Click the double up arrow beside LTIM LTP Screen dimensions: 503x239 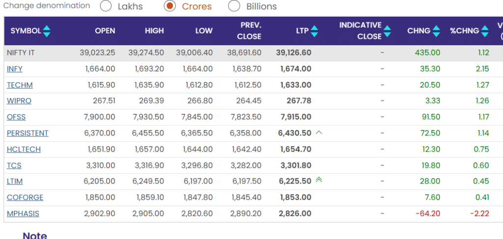point(319,180)
